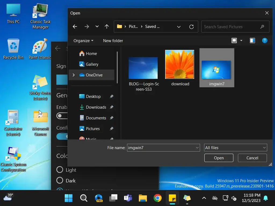
Task: Create a New folder
Action: [x=113, y=41]
